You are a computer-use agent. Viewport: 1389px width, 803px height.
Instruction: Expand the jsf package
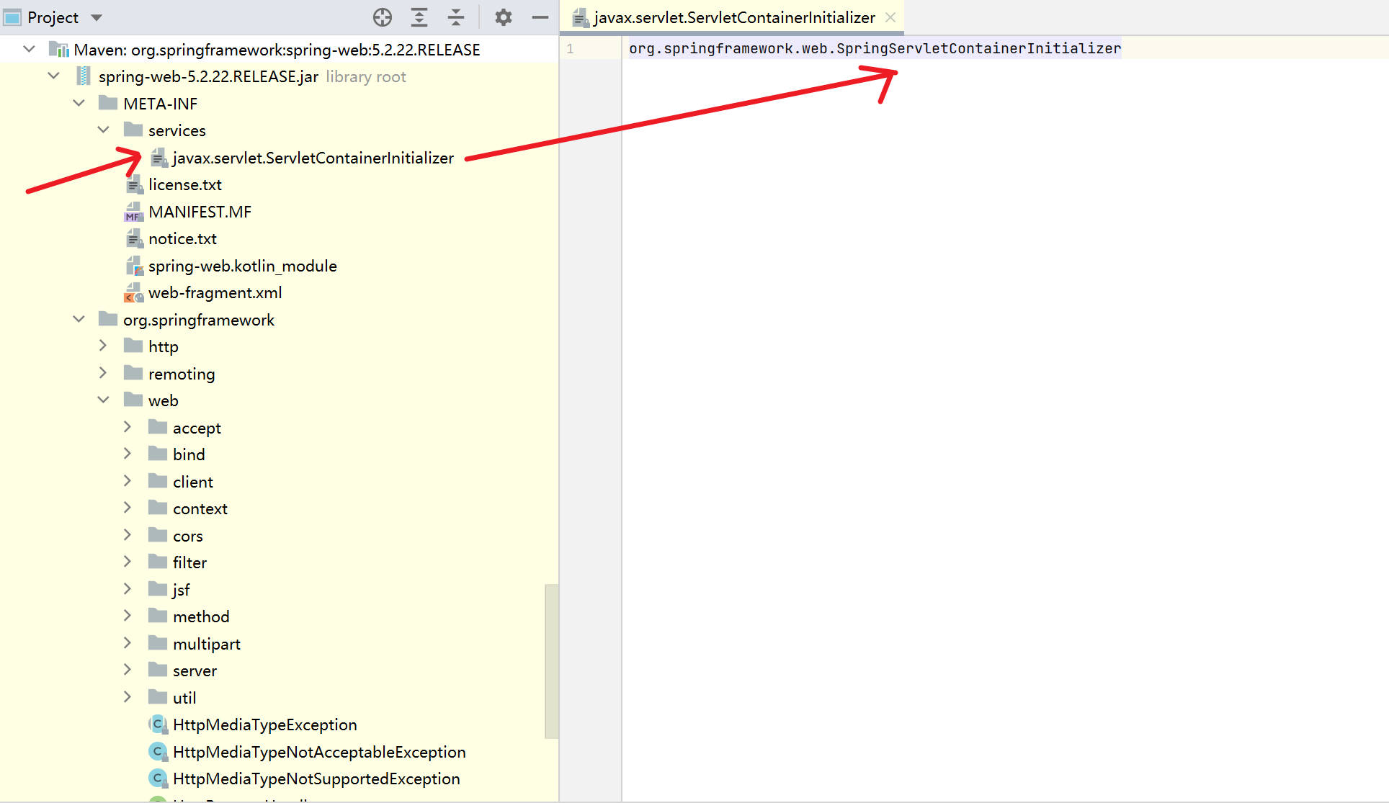pos(128,589)
